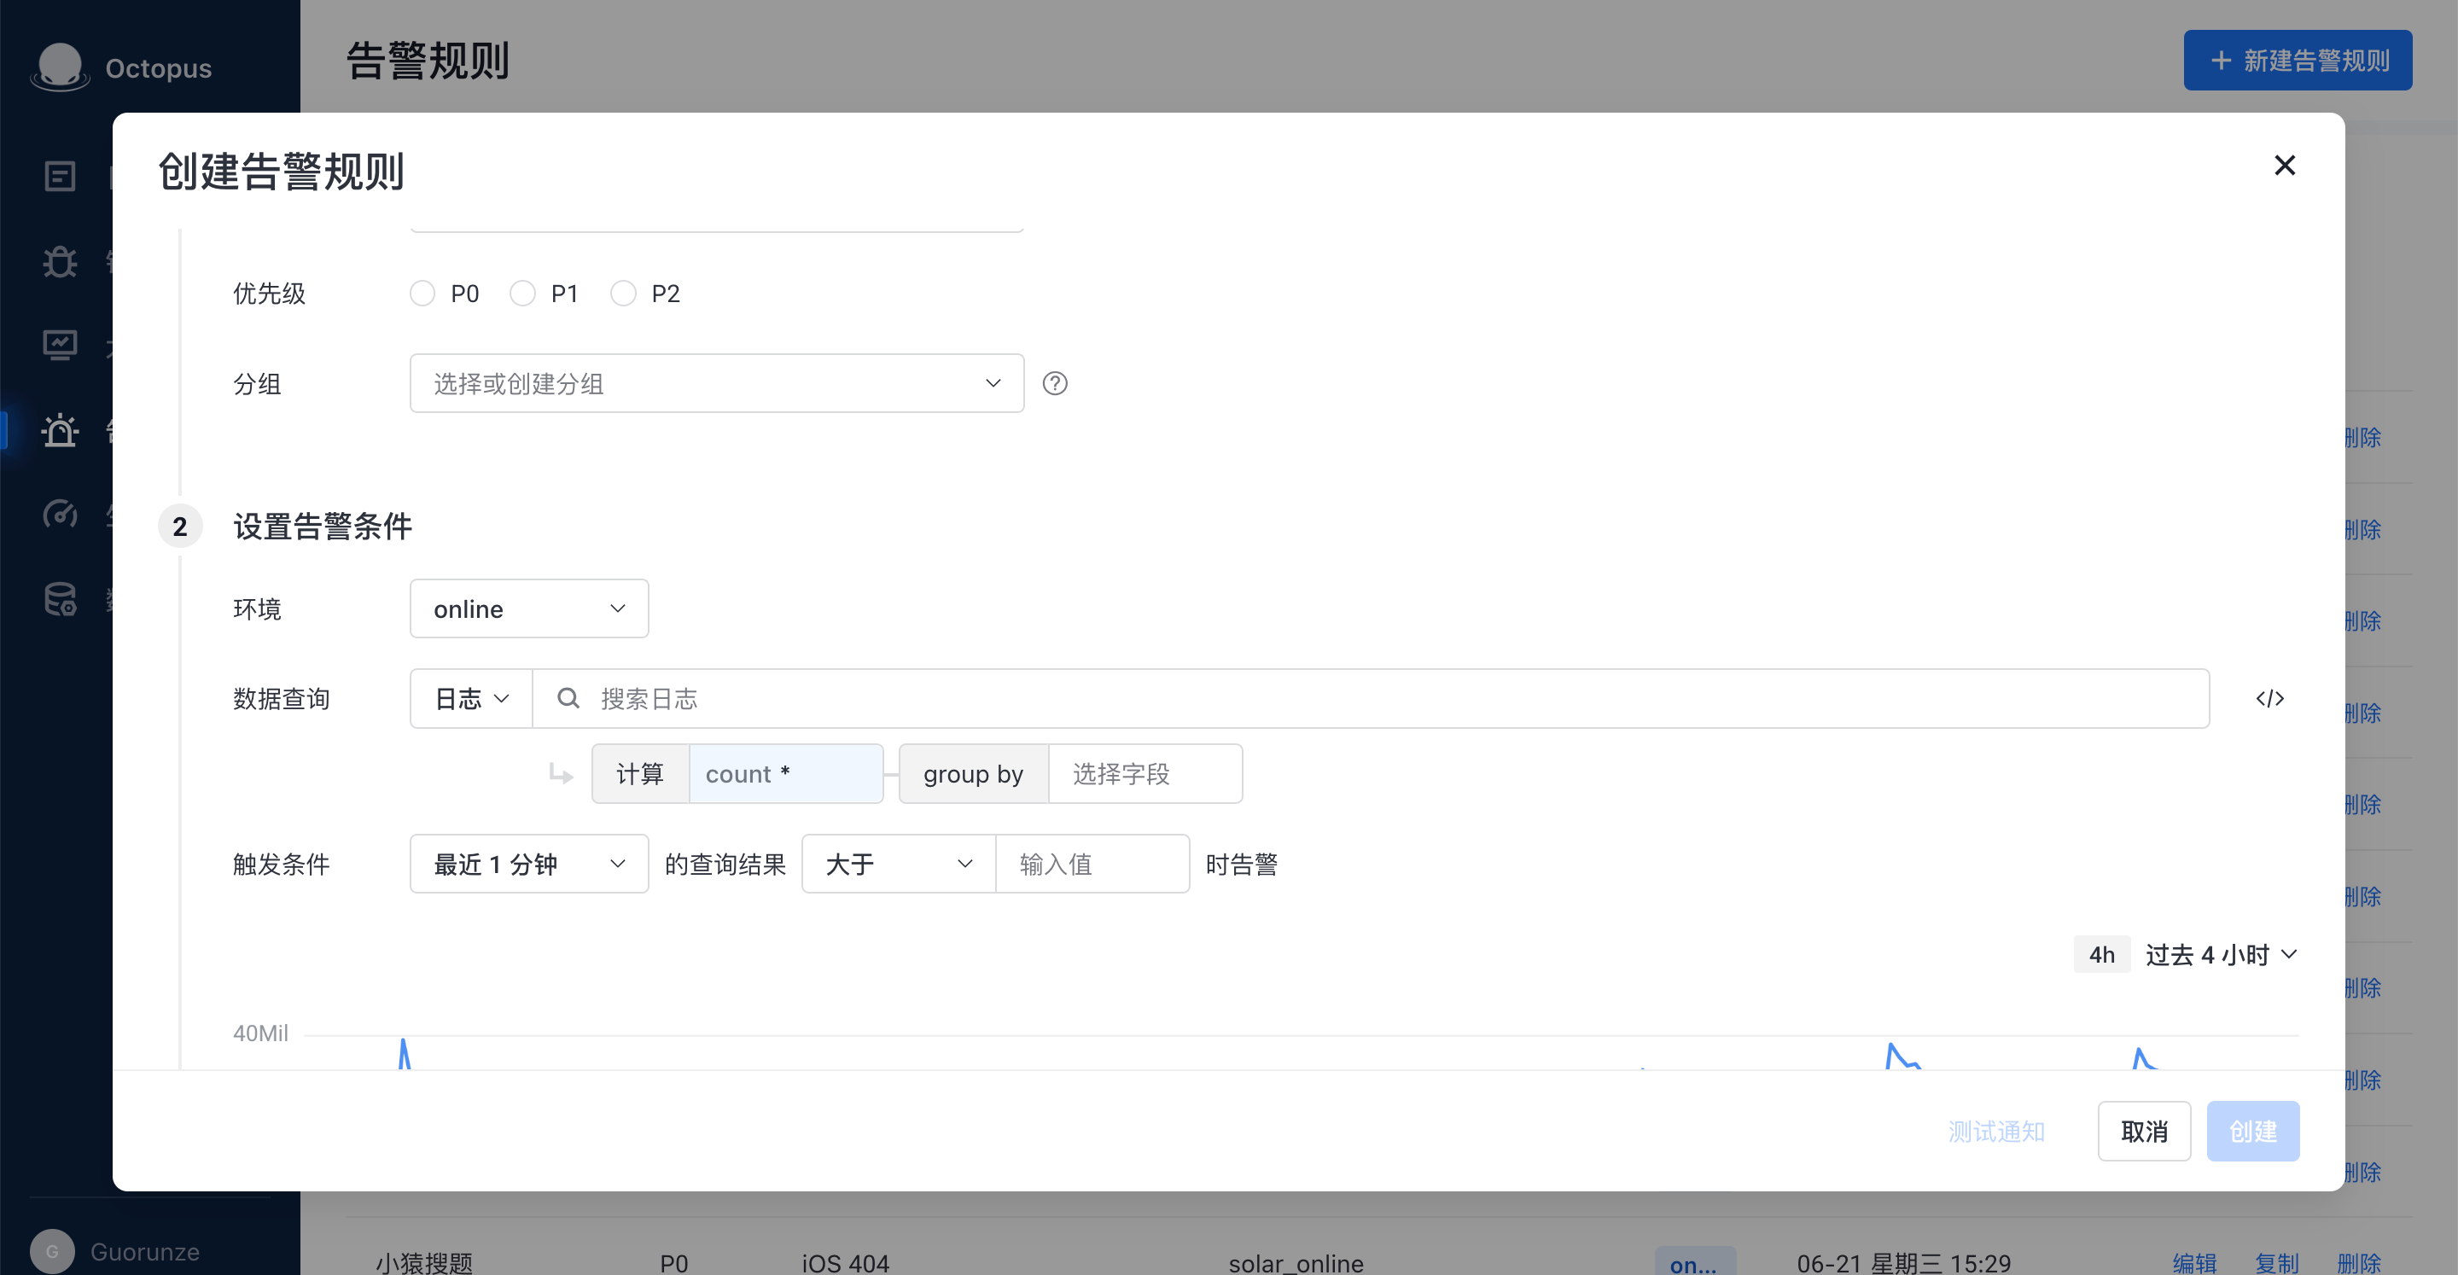Open the database settings sidebar icon
This screenshot has height=1275, width=2458.
click(60, 599)
